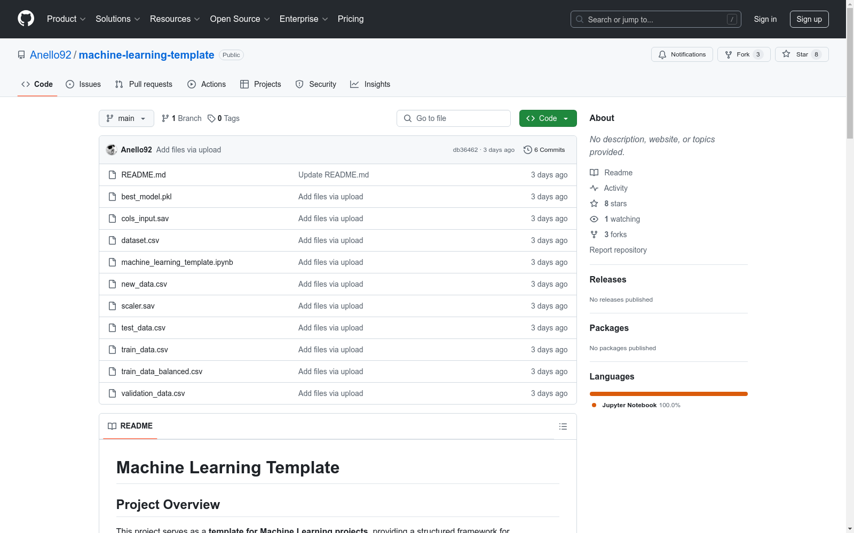Expand the Enterprise menu

click(304, 19)
